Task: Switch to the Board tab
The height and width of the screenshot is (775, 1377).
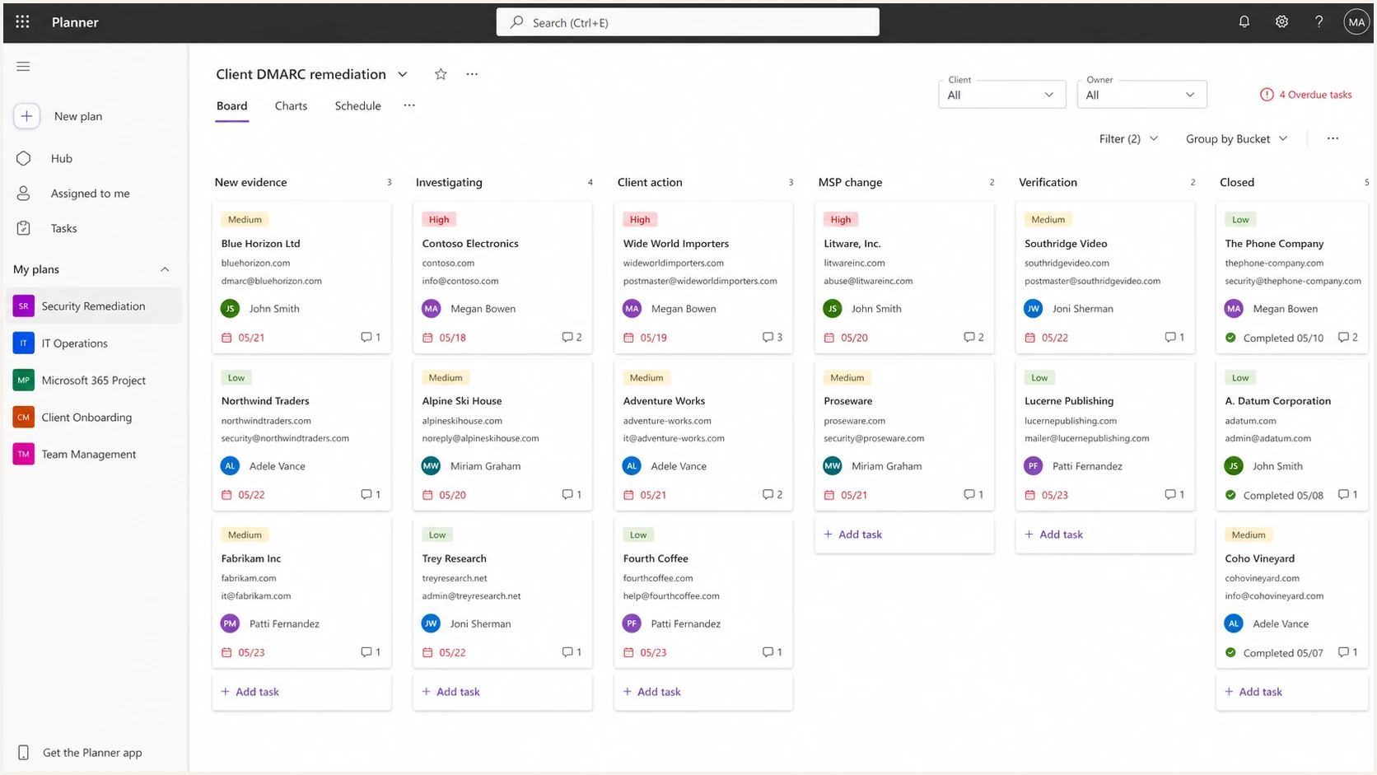Action: point(231,105)
